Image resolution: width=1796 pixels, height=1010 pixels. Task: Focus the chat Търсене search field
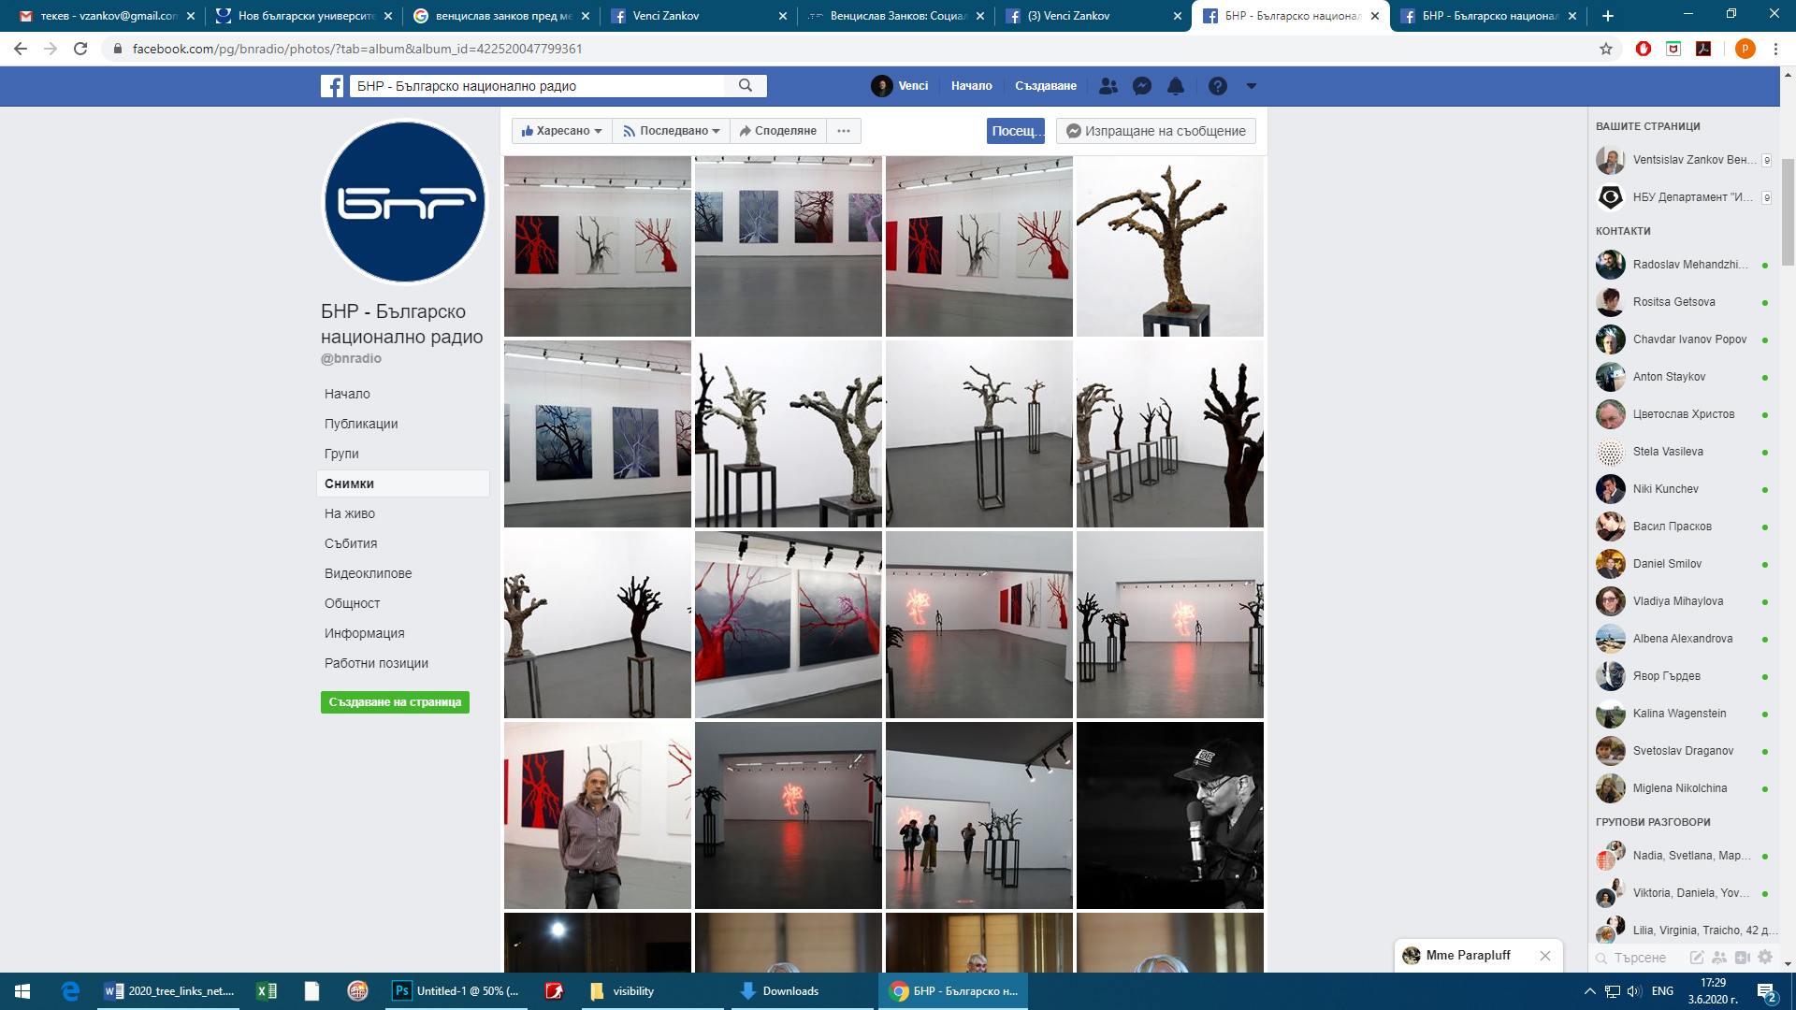(x=1640, y=958)
